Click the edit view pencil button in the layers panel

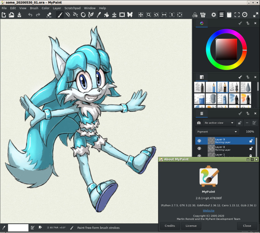coord(254,123)
